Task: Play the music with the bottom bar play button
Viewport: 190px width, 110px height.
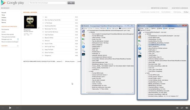Action: (x=10, y=108)
